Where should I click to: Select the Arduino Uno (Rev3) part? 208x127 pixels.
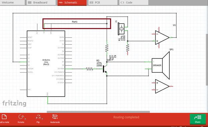coord(46,63)
